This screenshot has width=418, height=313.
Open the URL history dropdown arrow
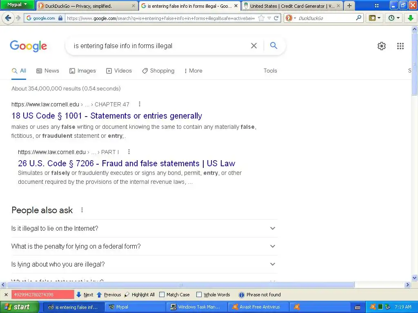(x=269, y=18)
